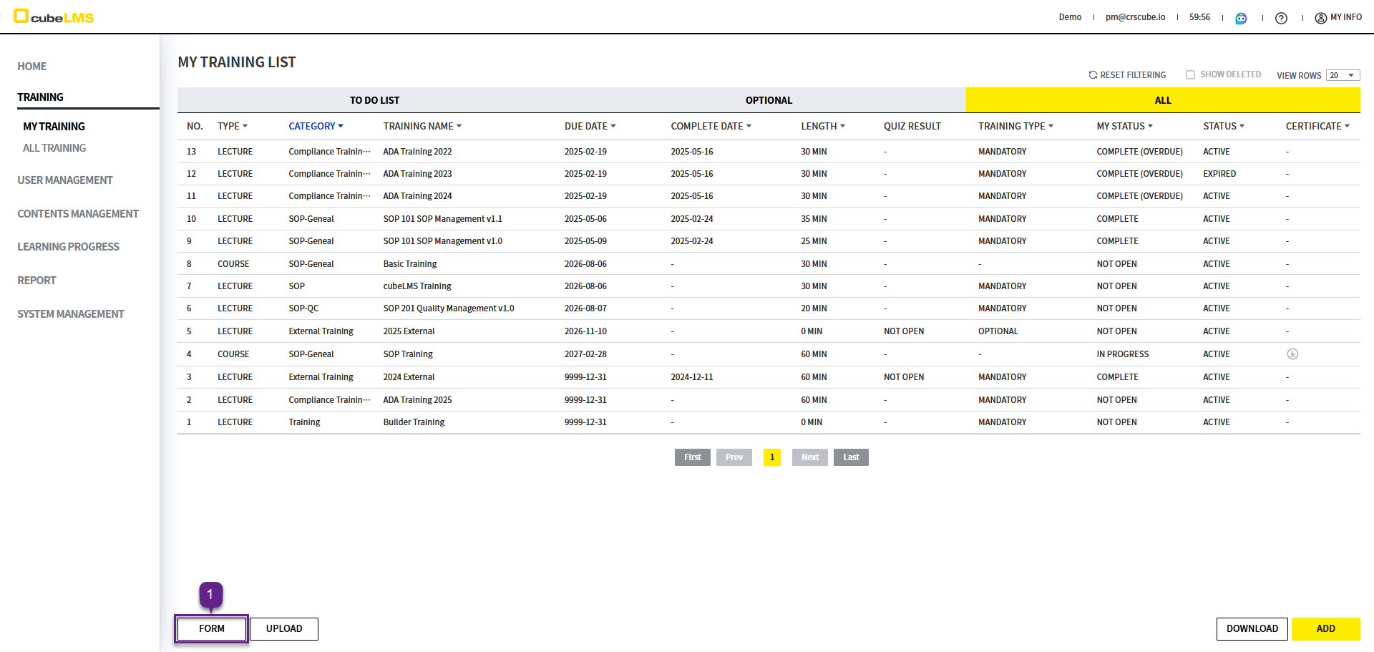Open the SOP 201 Quality Management v1.0 row

tap(448, 308)
